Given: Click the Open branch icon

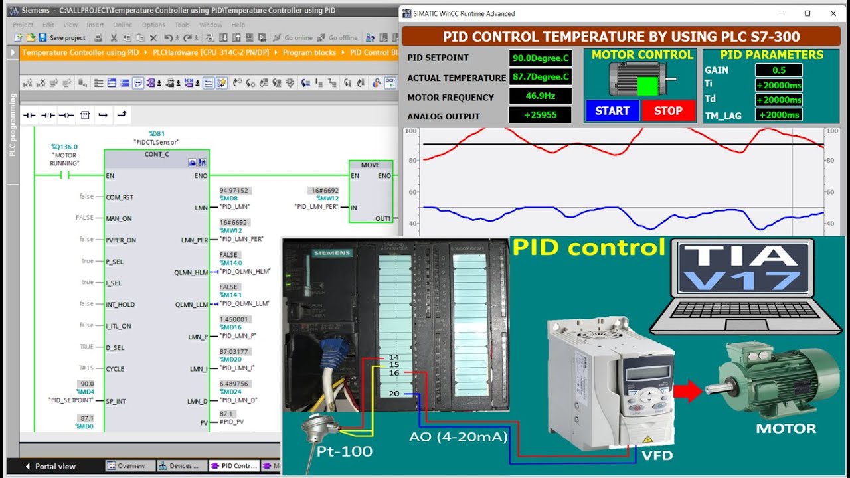Looking at the screenshot, I should [x=103, y=115].
